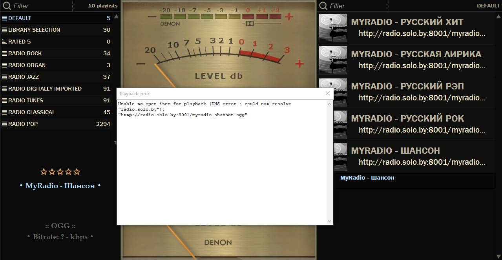Click the URL under MYRADIO - ШАНСОН
502x260 pixels.
422,162
